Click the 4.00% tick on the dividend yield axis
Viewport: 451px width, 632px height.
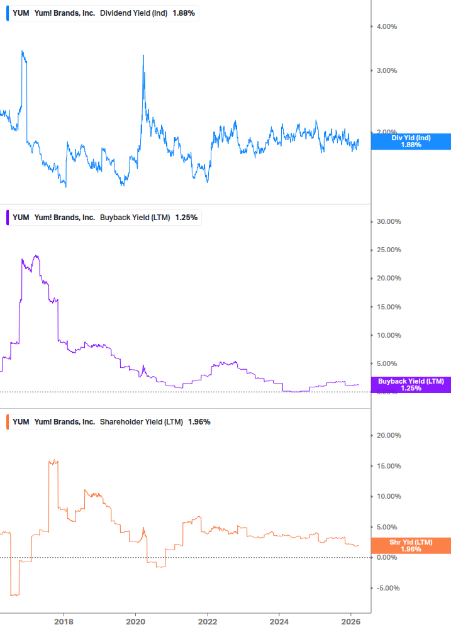[387, 26]
